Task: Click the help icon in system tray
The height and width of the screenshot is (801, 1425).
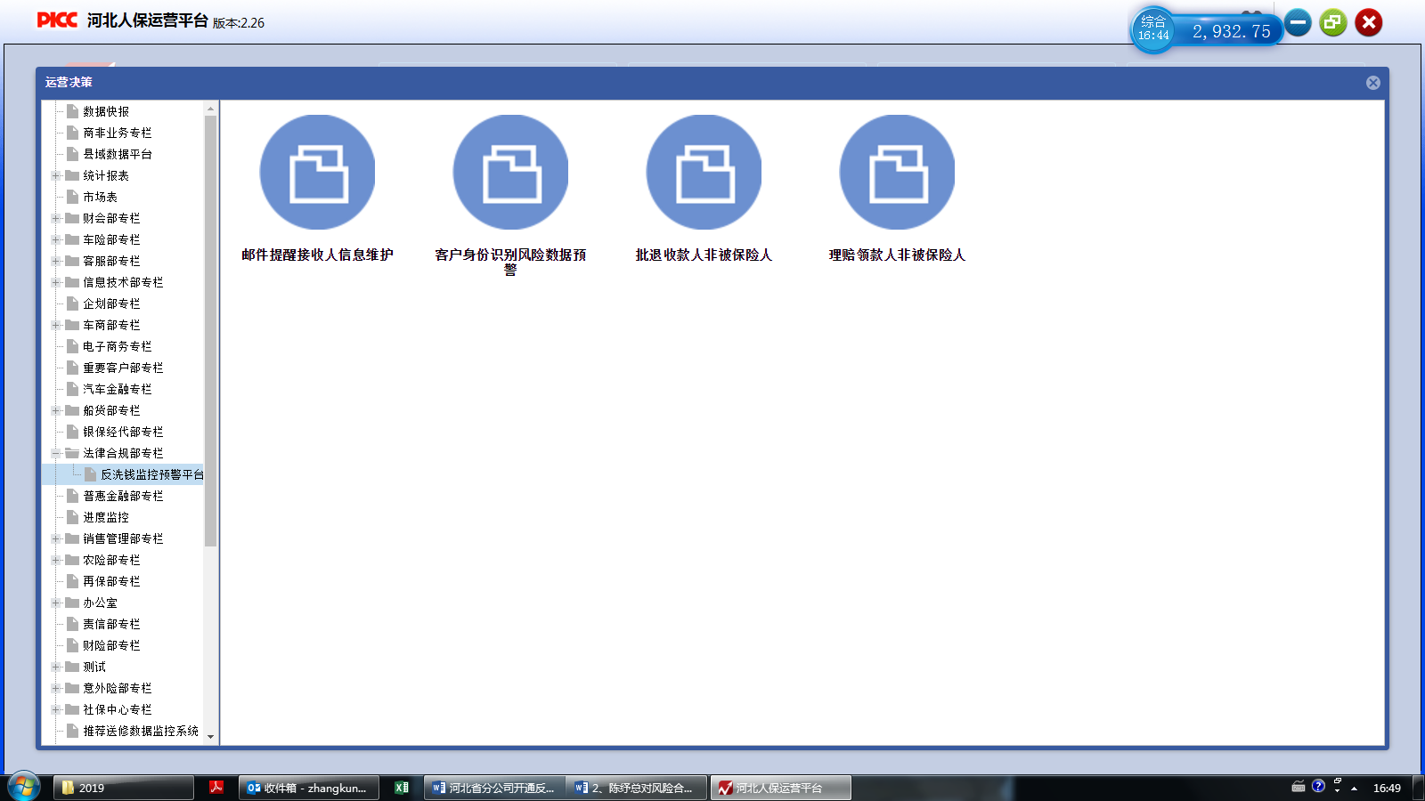Action: (1318, 786)
